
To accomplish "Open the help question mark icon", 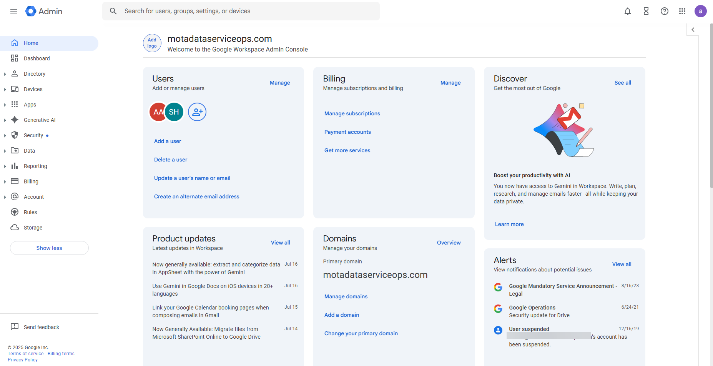I will pos(665,11).
